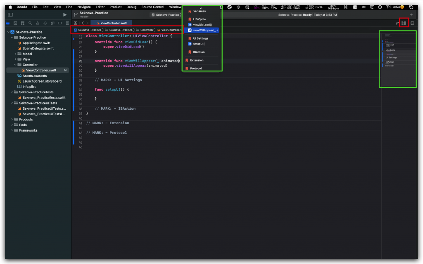
Task: Expand the View folder
Action: (15, 59)
